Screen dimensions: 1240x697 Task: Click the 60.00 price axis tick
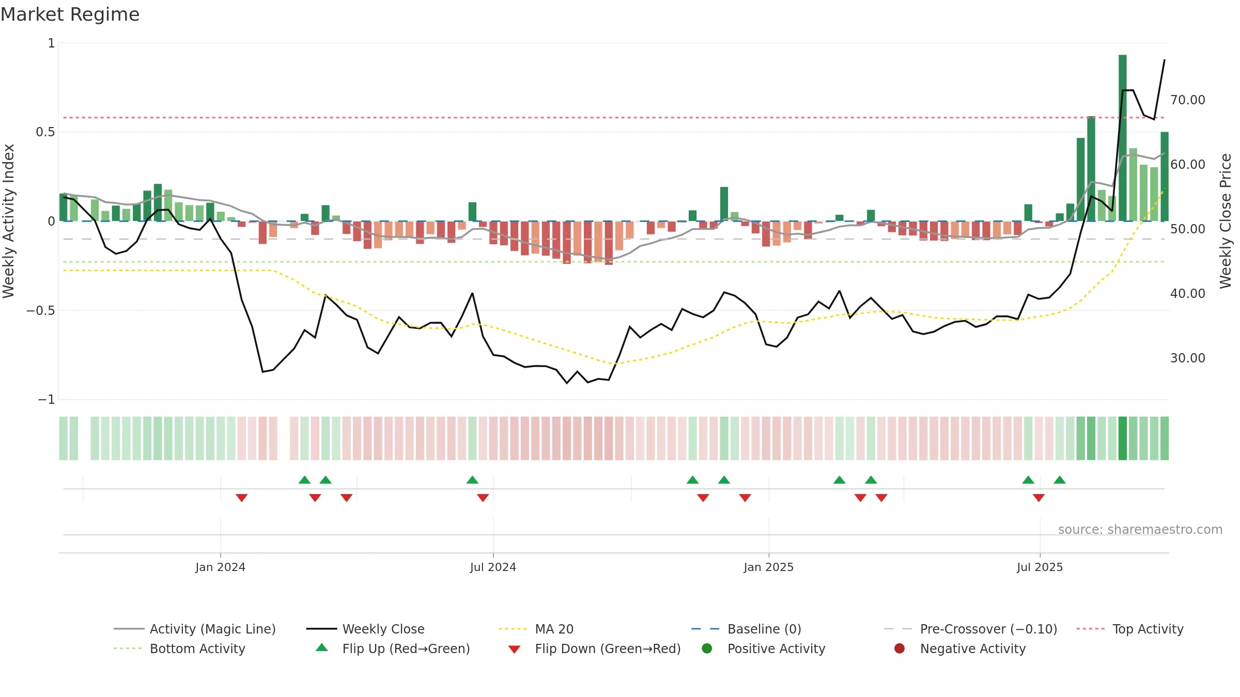point(1188,164)
